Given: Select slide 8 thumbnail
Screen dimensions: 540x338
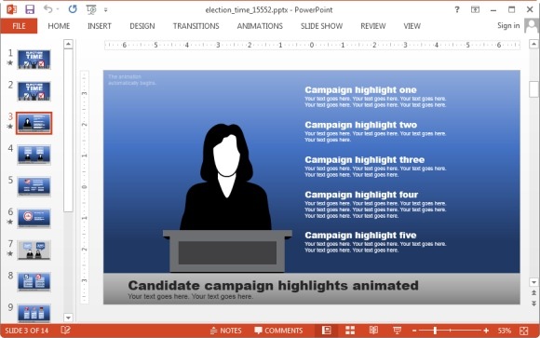Looking at the screenshot, I should [34, 281].
